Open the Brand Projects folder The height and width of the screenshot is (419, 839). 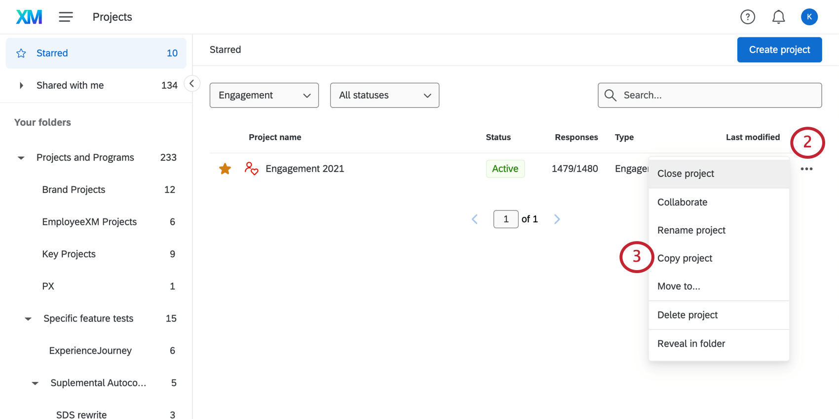(74, 189)
